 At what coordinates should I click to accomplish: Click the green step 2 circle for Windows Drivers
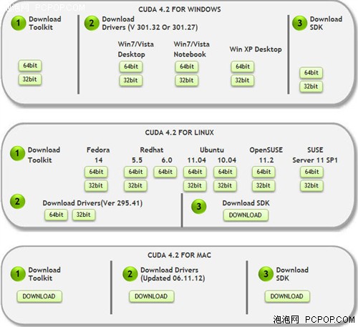[x=92, y=23]
